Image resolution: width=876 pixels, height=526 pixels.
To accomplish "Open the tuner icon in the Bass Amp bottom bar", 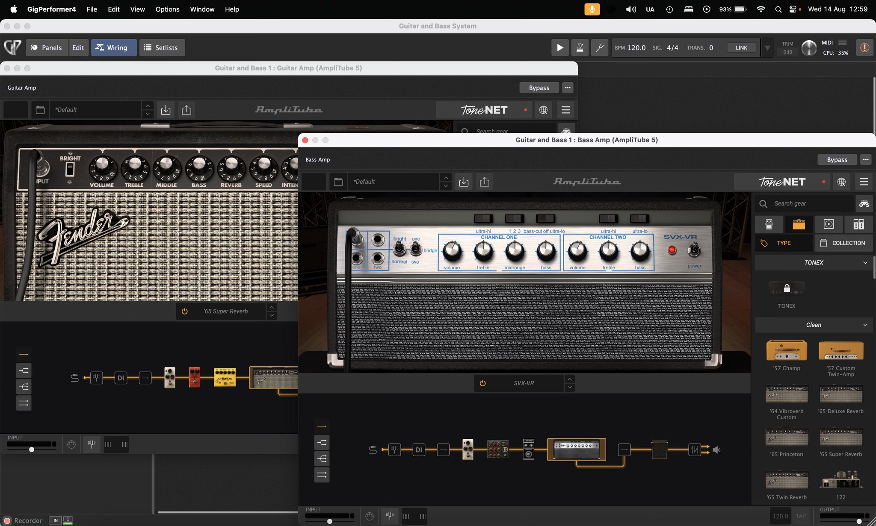I will pyautogui.click(x=390, y=516).
